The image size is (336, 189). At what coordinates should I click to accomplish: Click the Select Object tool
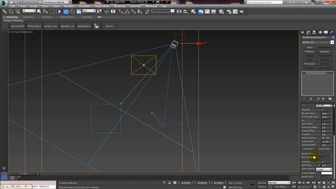[39, 12]
